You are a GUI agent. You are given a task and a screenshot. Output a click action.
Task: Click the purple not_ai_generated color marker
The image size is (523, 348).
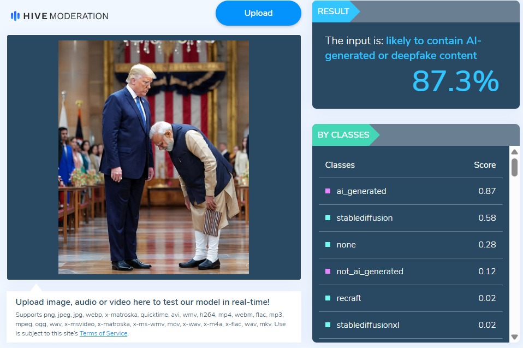[328, 272]
